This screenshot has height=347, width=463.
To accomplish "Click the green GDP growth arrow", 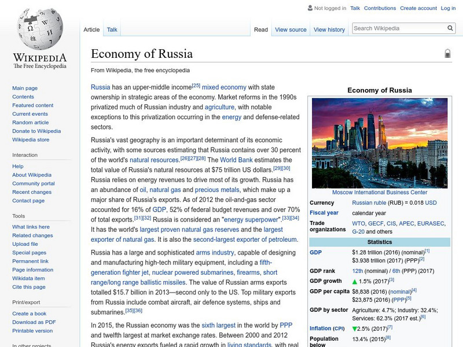I will [355, 280].
